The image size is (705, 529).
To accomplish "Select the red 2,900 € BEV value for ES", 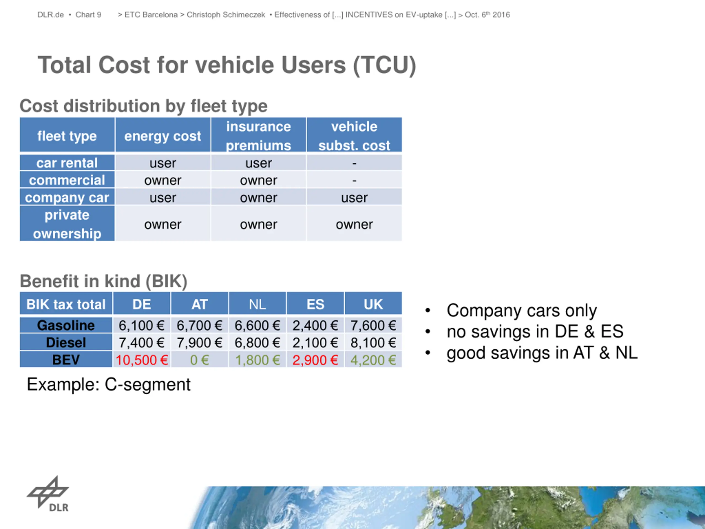I will (x=315, y=360).
